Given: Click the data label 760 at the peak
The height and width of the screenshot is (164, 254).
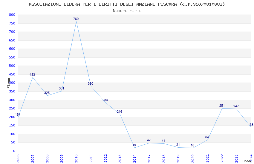Looking at the screenshot, I should 76,19.
